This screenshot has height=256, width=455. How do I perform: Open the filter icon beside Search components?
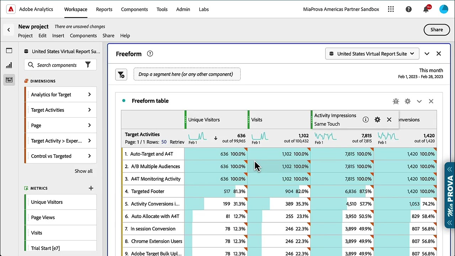[88, 65]
